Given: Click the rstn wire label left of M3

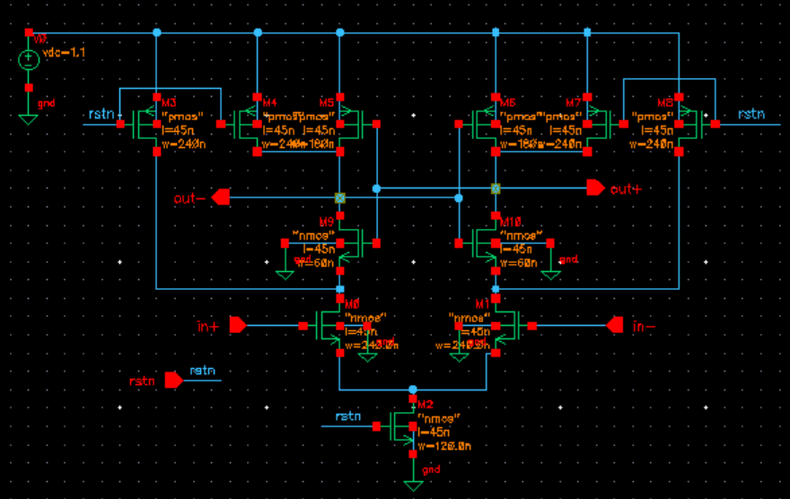Looking at the screenshot, I should (x=101, y=114).
